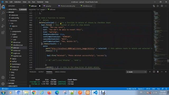Expand the Outline section
This screenshot has width=169, height=95.
11,83
